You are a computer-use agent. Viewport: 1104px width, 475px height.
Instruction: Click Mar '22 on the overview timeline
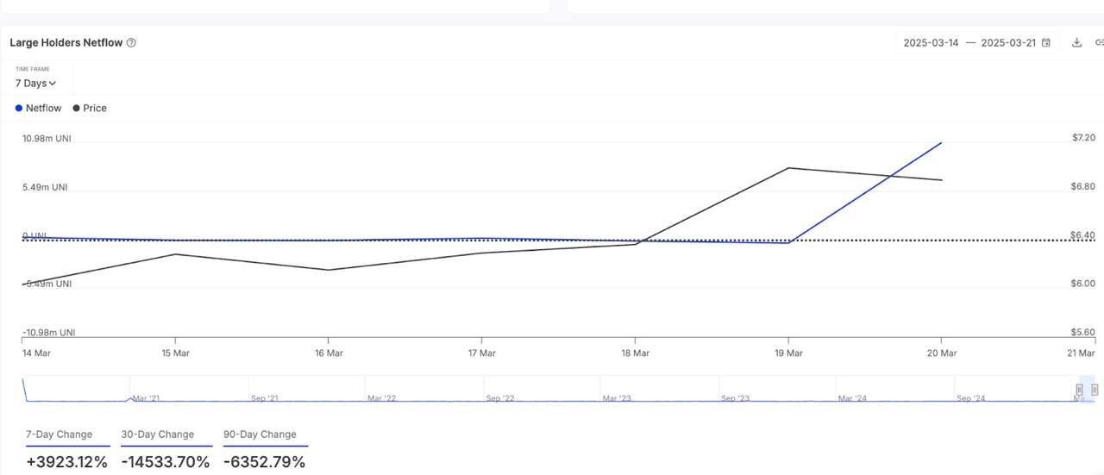[381, 398]
